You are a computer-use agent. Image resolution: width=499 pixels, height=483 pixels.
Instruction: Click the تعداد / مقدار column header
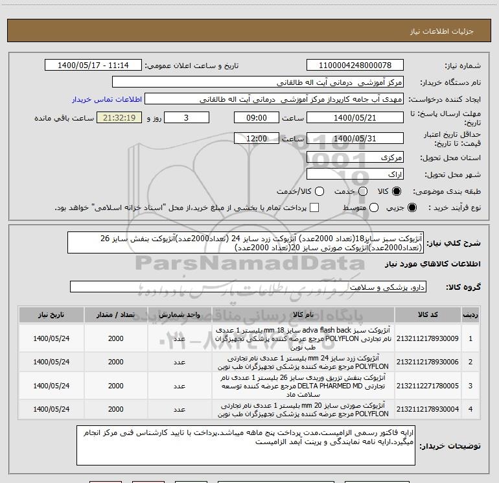click(115, 314)
